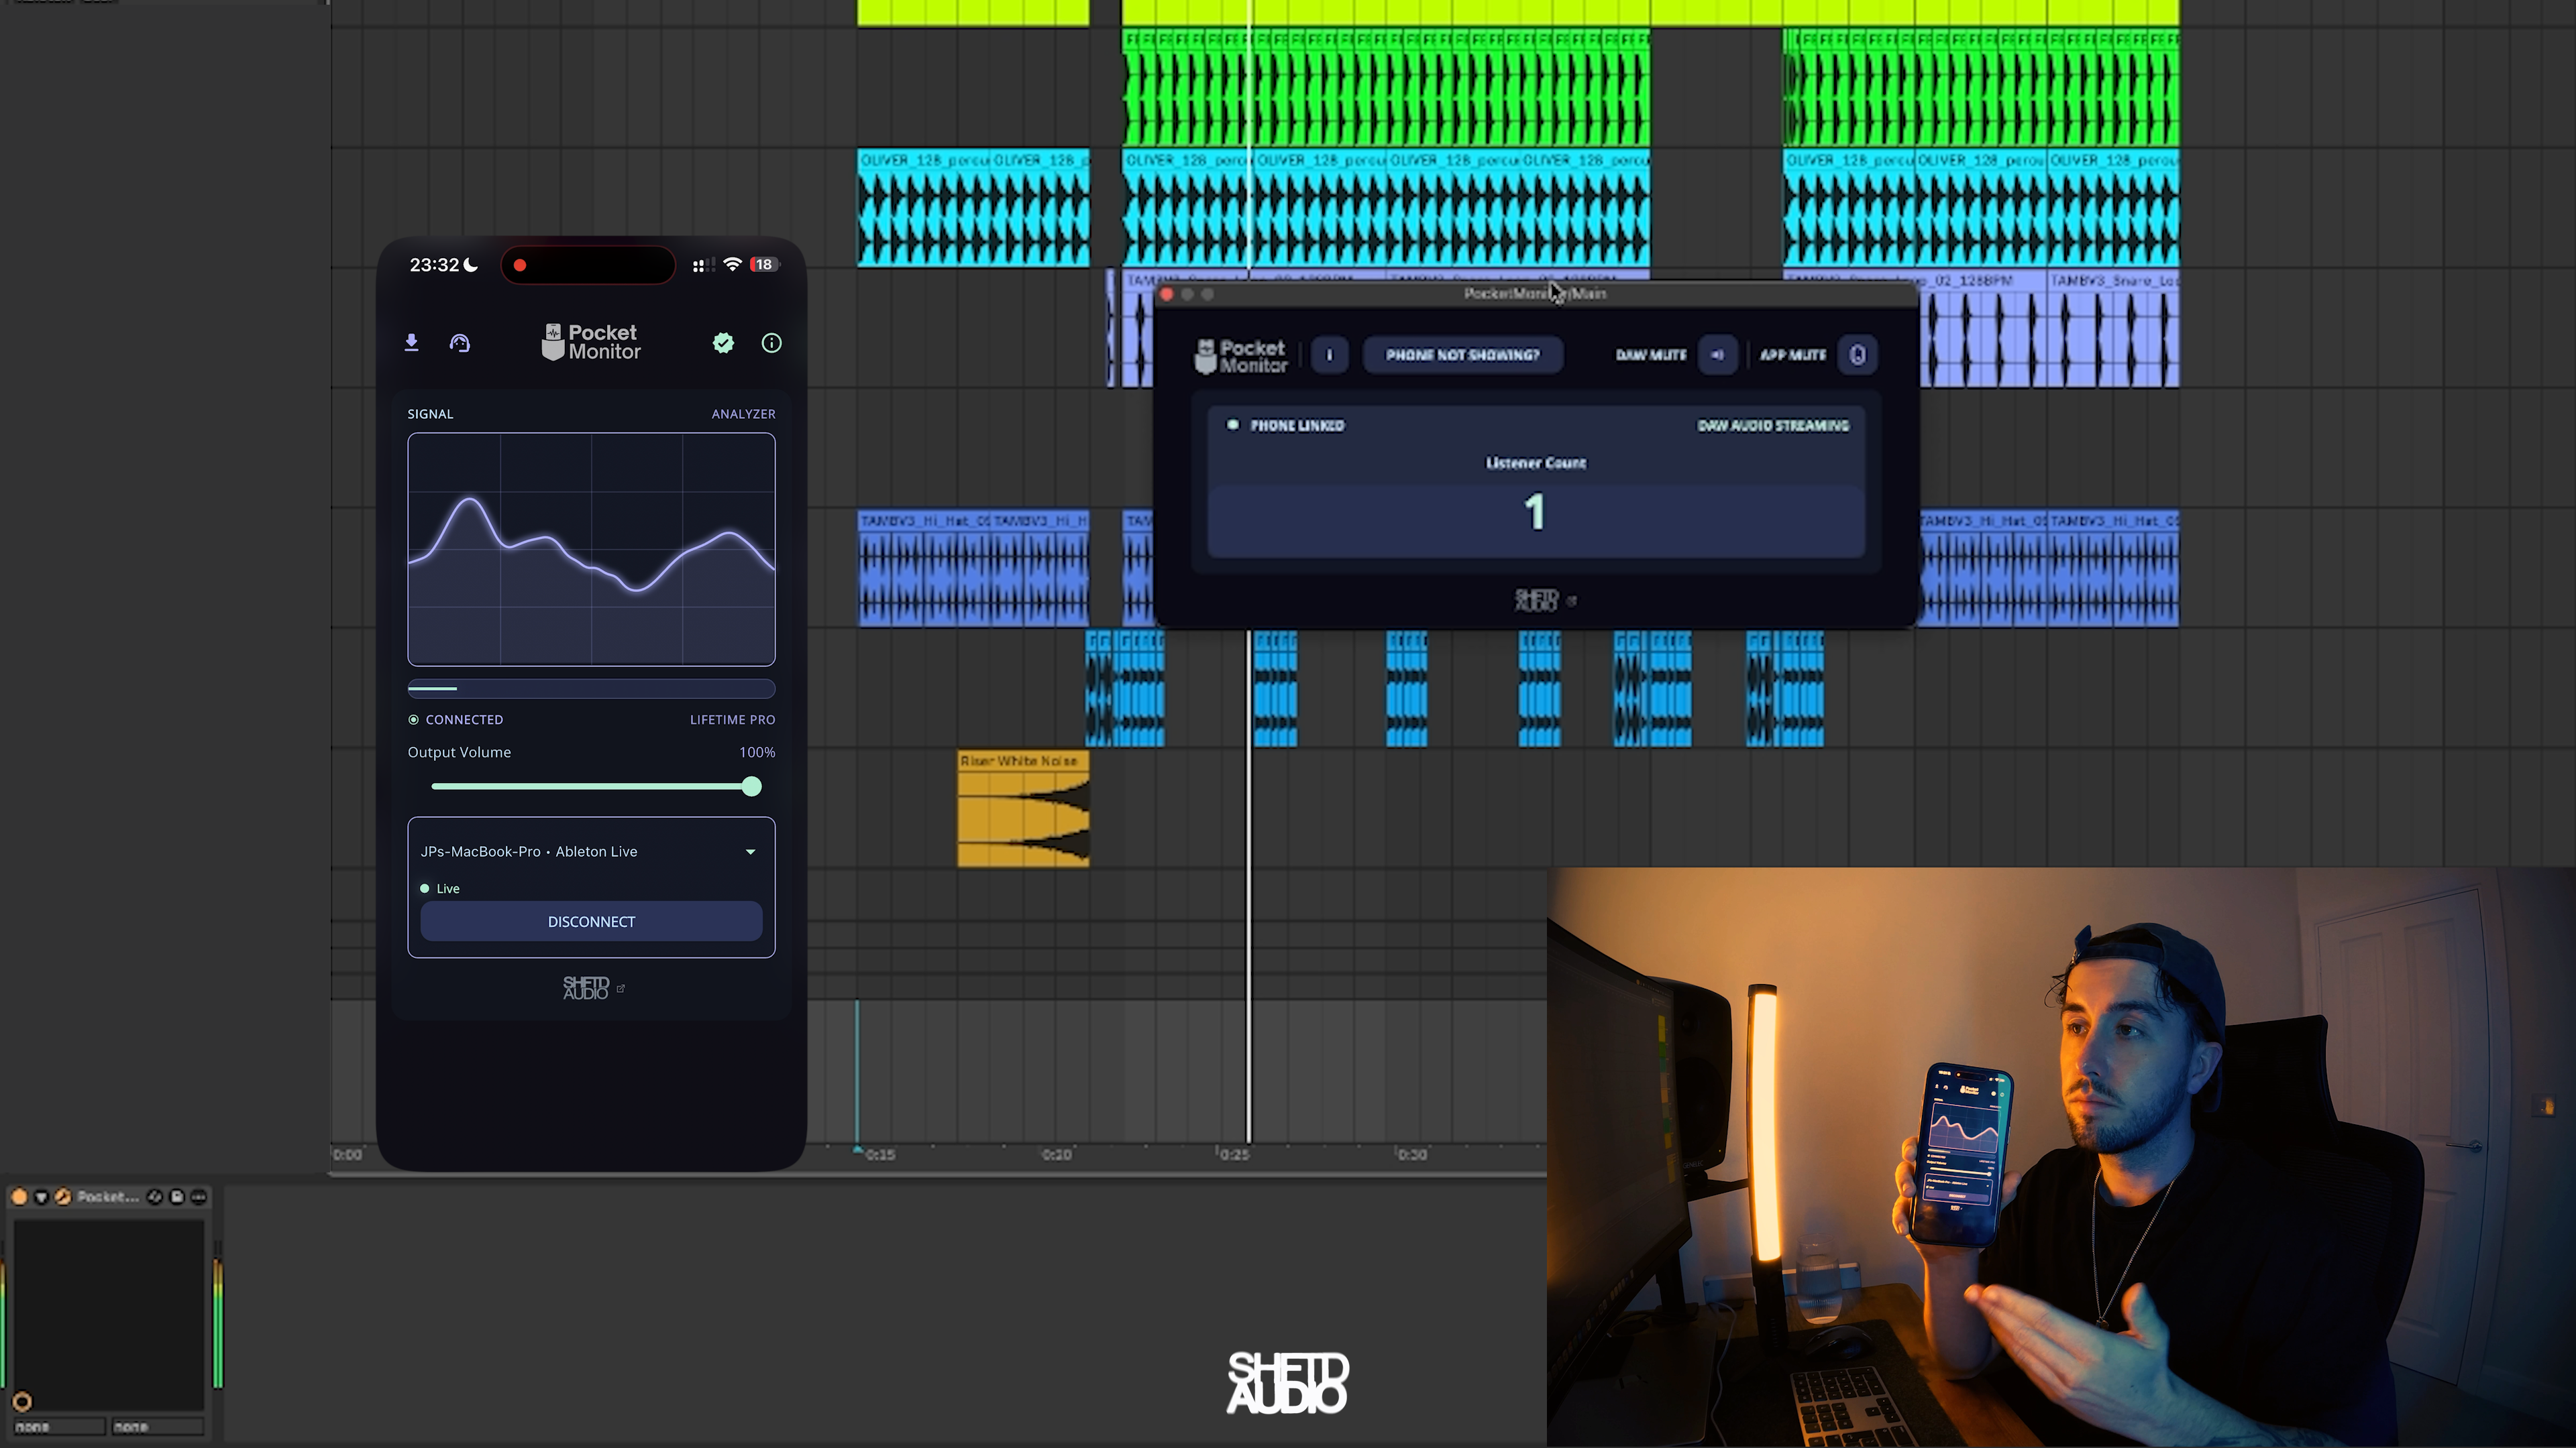Viewport: 2576px width, 1448px height.
Task: Click the LIFETIME PRO label
Action: pyautogui.click(x=732, y=719)
